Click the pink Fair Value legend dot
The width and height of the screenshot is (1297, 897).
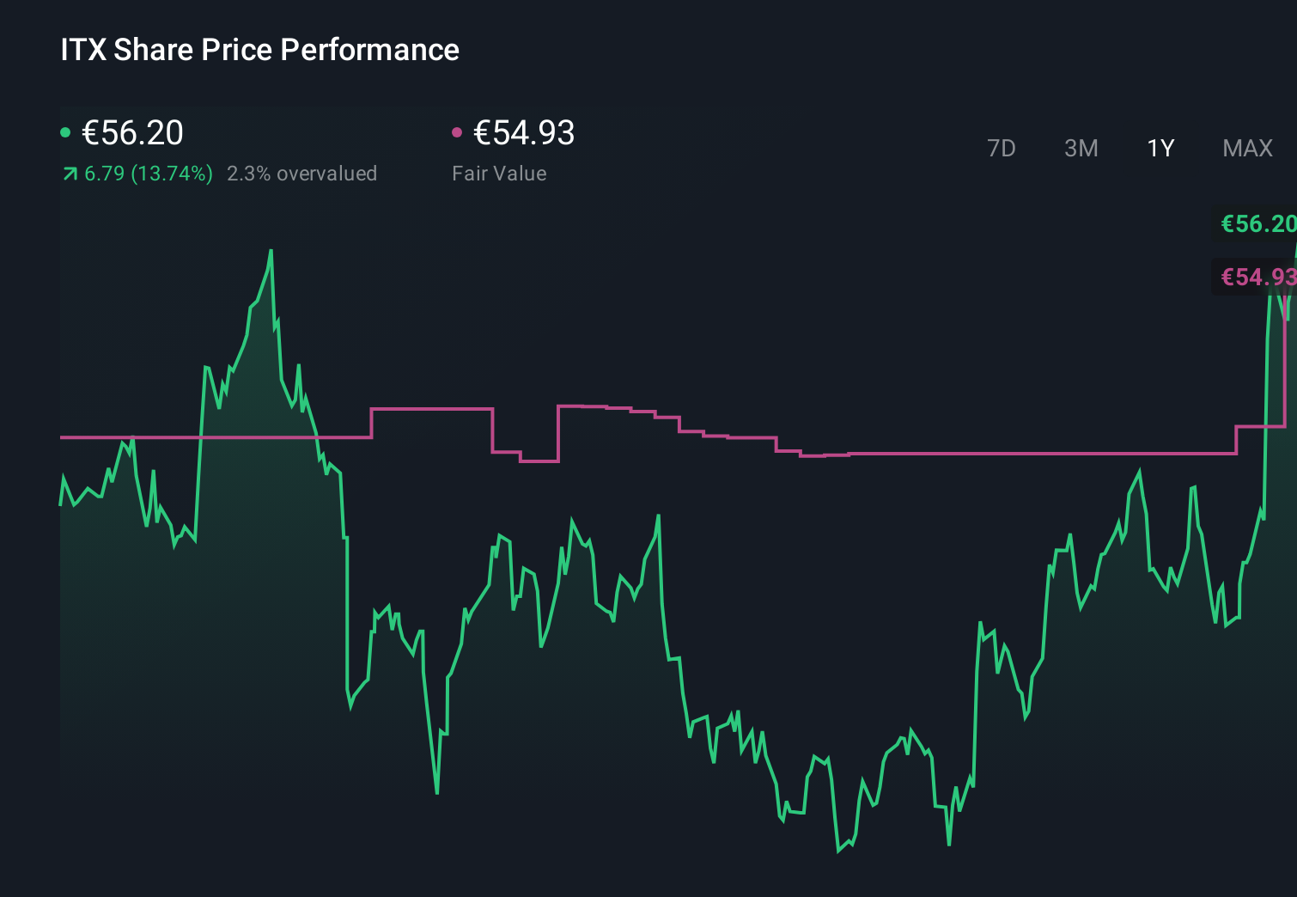458,131
